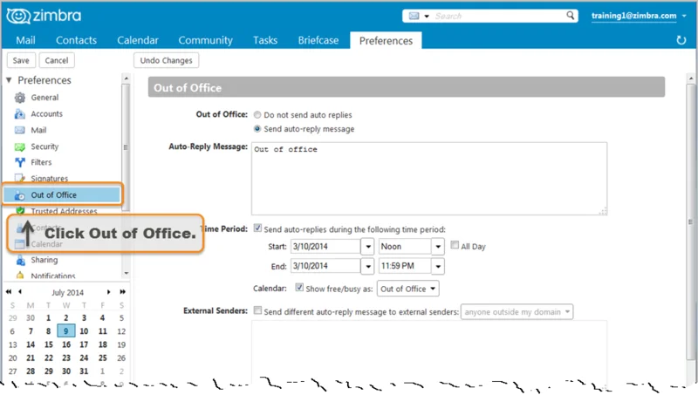Click the Zimbra logo
The image size is (698, 395).
point(44,16)
